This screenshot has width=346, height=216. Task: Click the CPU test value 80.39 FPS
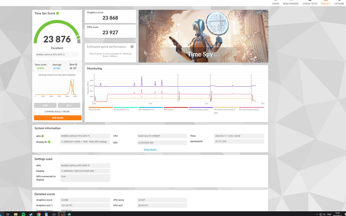coord(162,205)
